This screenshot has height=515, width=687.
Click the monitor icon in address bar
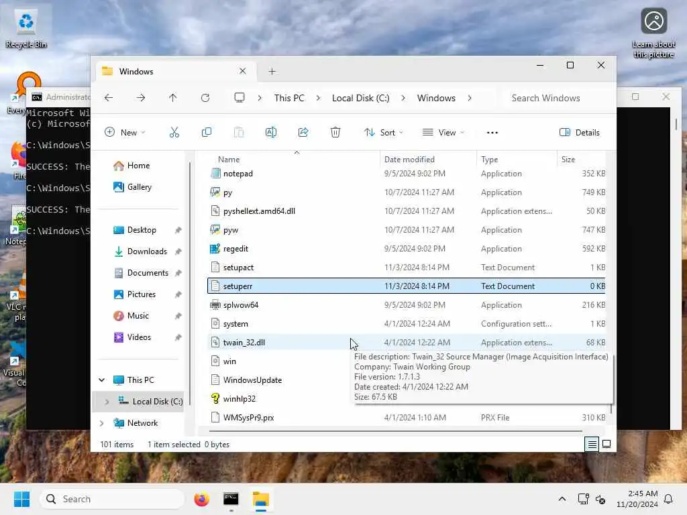(240, 98)
